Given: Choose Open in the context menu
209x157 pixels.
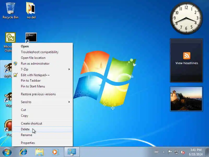Looking at the screenshot, I should click(x=42, y=46).
